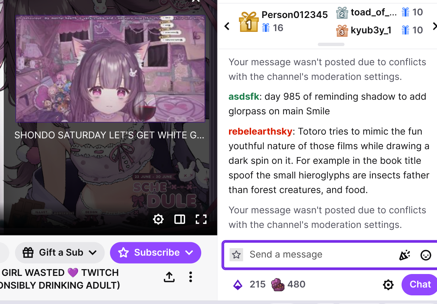
Task: Click the celebration party popper icon
Action: (x=405, y=255)
